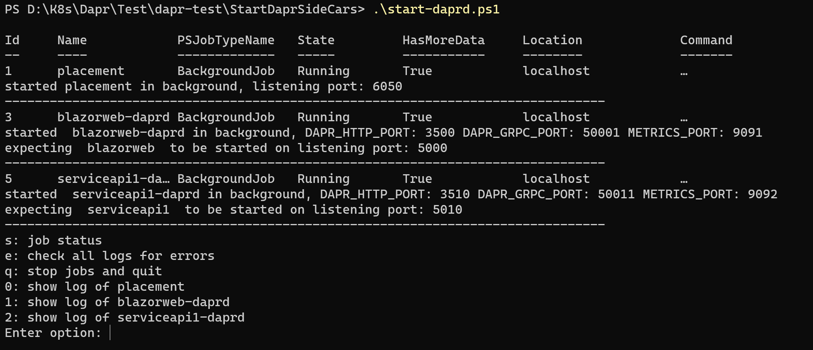Click the 's: job status' menu line

tap(53, 241)
